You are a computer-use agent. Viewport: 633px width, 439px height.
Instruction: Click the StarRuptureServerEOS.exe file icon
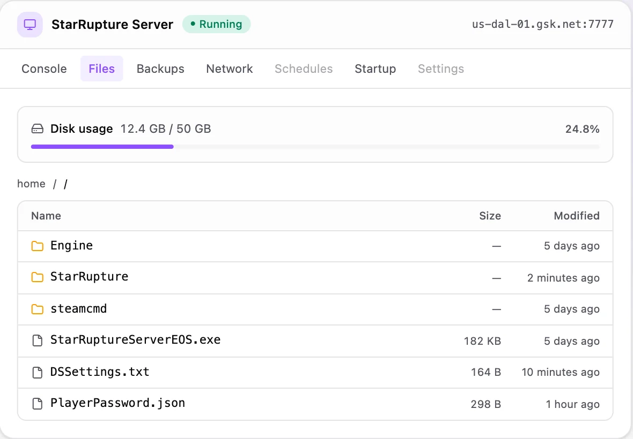[37, 340]
